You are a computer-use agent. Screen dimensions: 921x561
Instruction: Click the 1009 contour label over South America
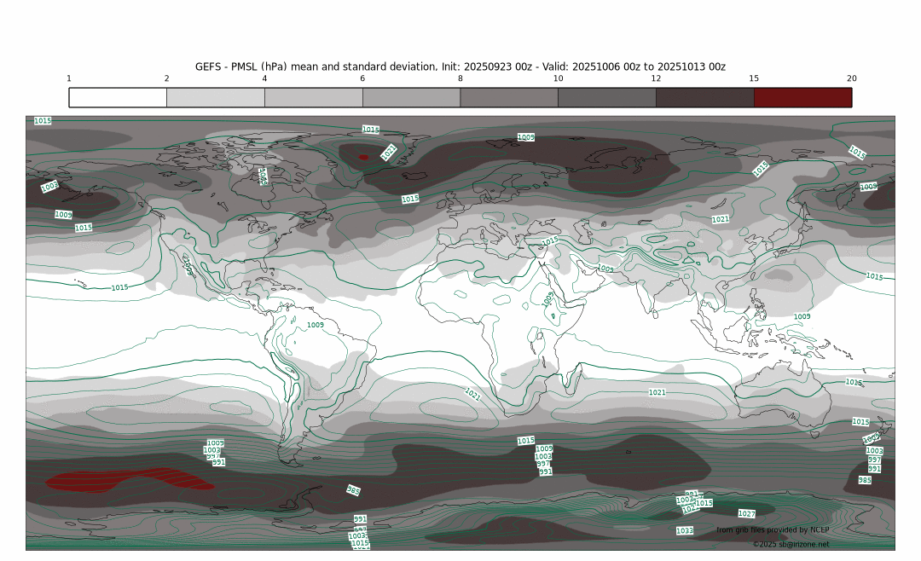click(x=316, y=325)
